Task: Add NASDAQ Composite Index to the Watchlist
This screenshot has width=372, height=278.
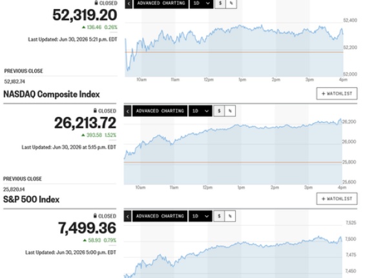Action: (336, 94)
